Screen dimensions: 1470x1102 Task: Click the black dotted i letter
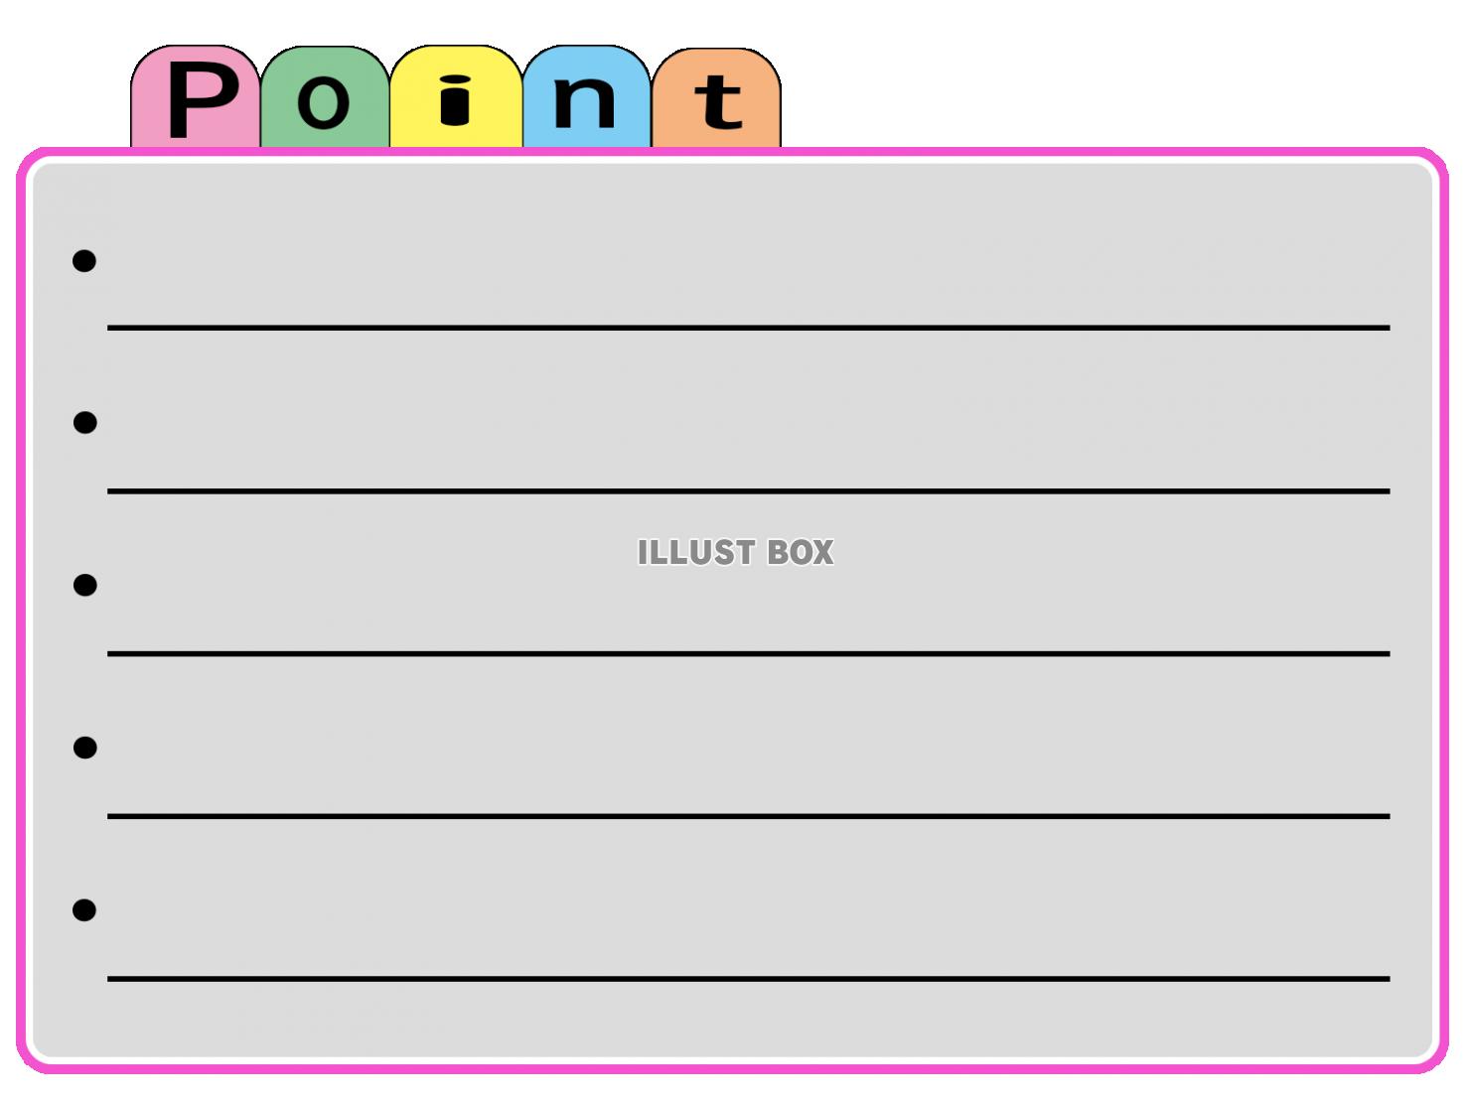click(455, 100)
